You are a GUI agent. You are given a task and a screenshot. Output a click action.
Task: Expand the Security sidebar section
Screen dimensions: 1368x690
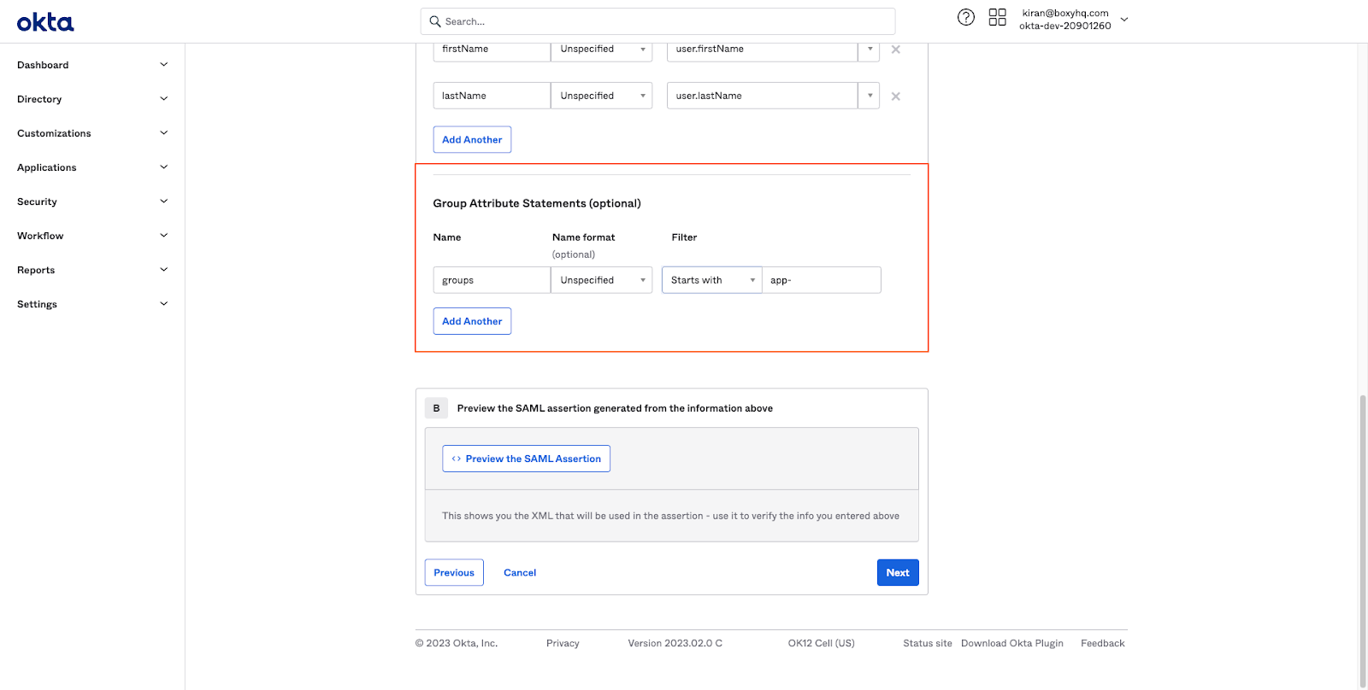164,202
